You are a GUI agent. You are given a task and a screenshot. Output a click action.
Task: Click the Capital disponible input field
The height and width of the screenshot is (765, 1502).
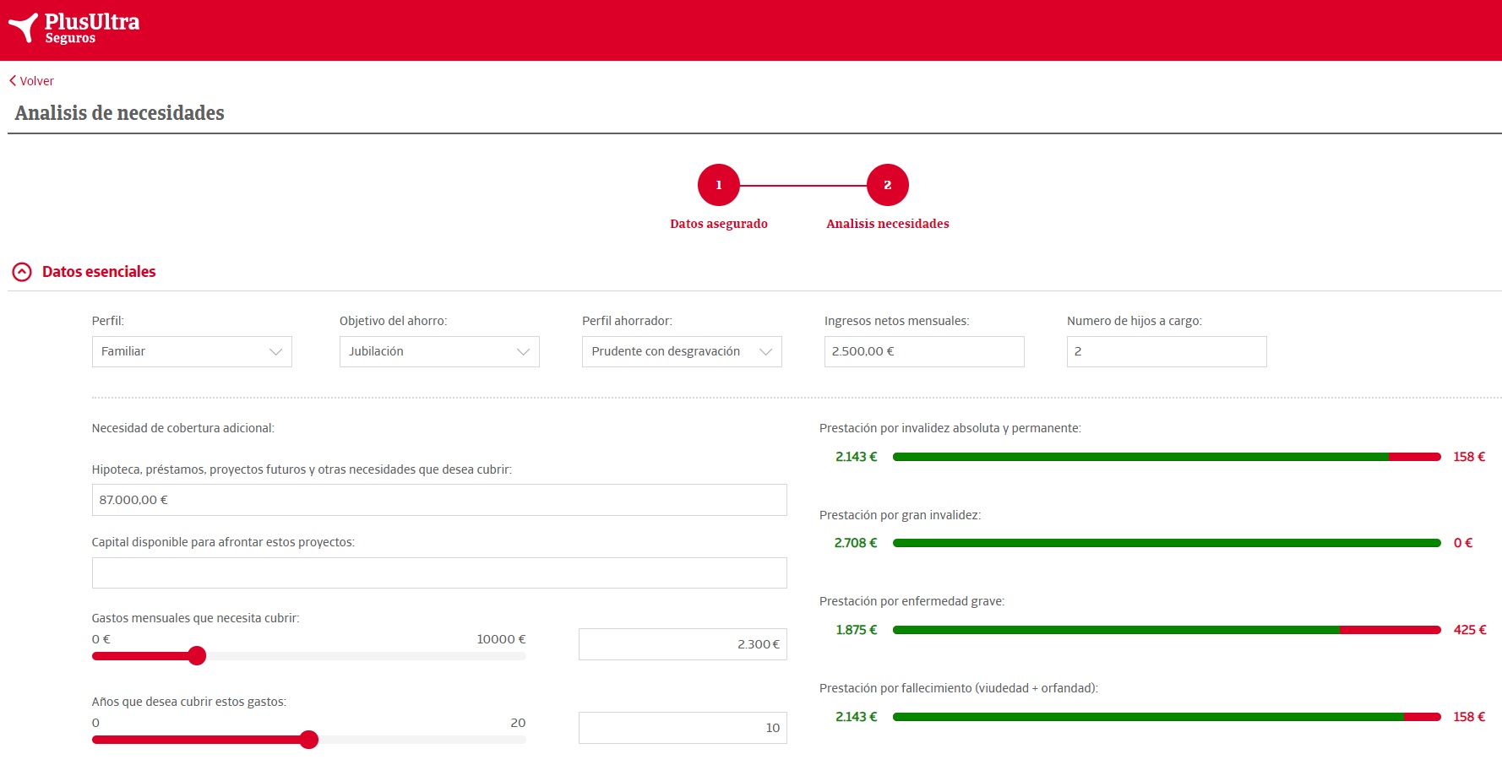(439, 572)
